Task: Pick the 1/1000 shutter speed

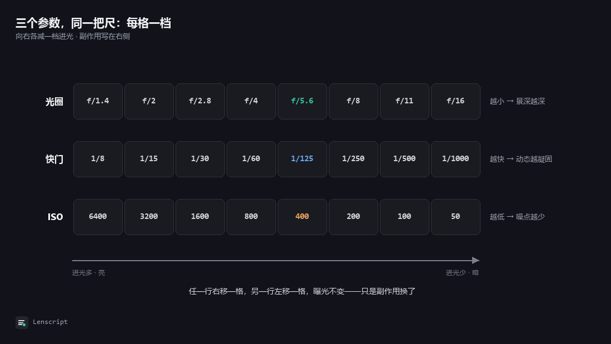Action: [x=455, y=159]
